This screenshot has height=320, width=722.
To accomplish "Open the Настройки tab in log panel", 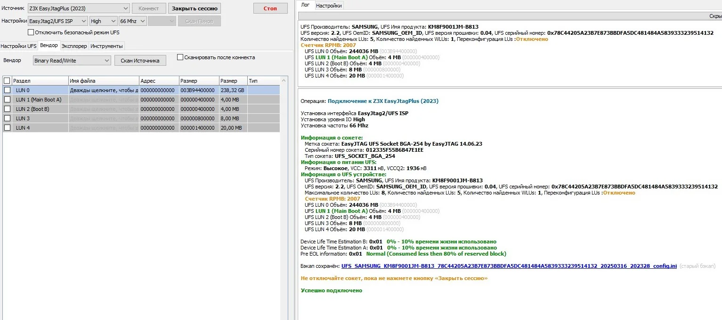I will (329, 6).
